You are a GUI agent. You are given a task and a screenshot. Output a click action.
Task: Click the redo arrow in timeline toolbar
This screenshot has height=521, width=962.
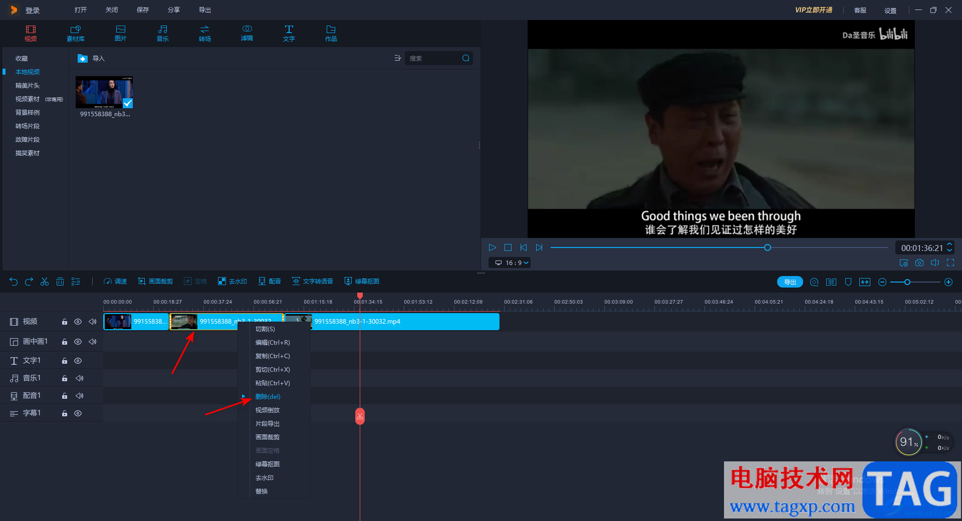pyautogui.click(x=29, y=282)
